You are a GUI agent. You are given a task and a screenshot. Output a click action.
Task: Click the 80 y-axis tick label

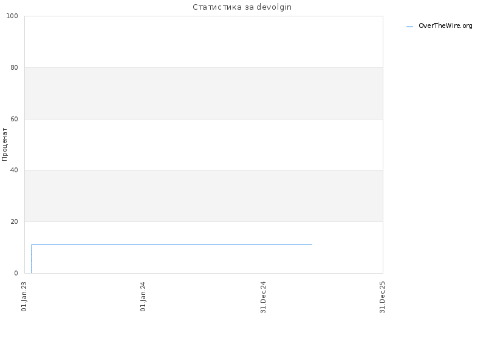point(14,67)
